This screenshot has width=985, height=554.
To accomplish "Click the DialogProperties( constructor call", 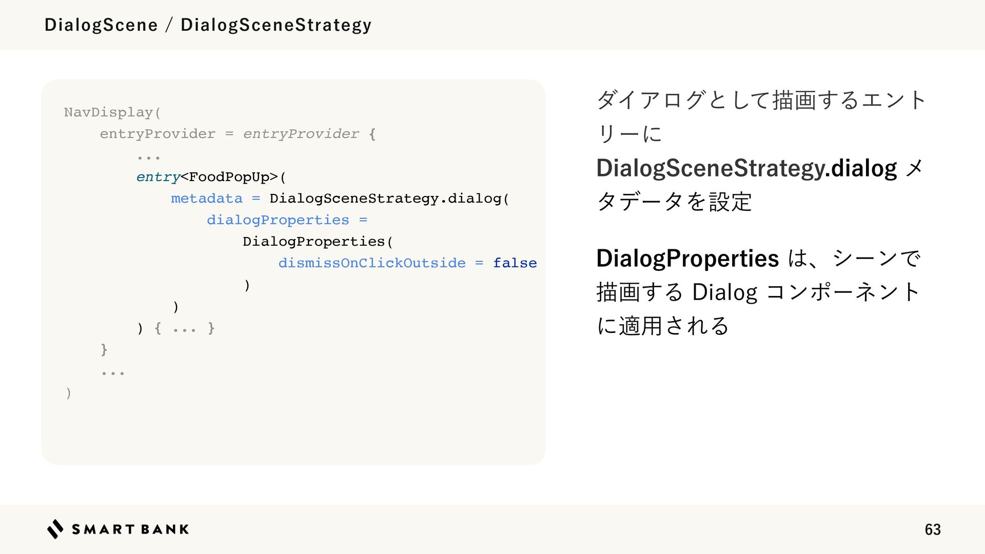I will click(318, 242).
